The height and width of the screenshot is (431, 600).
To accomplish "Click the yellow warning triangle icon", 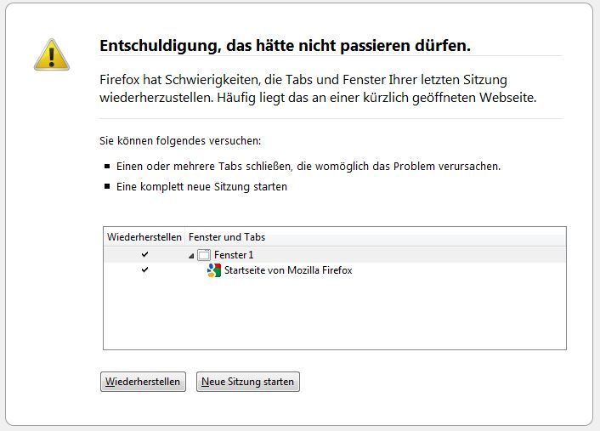I will click(x=52, y=54).
